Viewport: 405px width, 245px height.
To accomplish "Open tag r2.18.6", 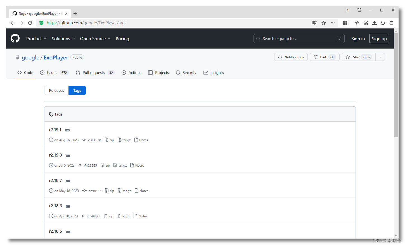I will (x=55, y=206).
